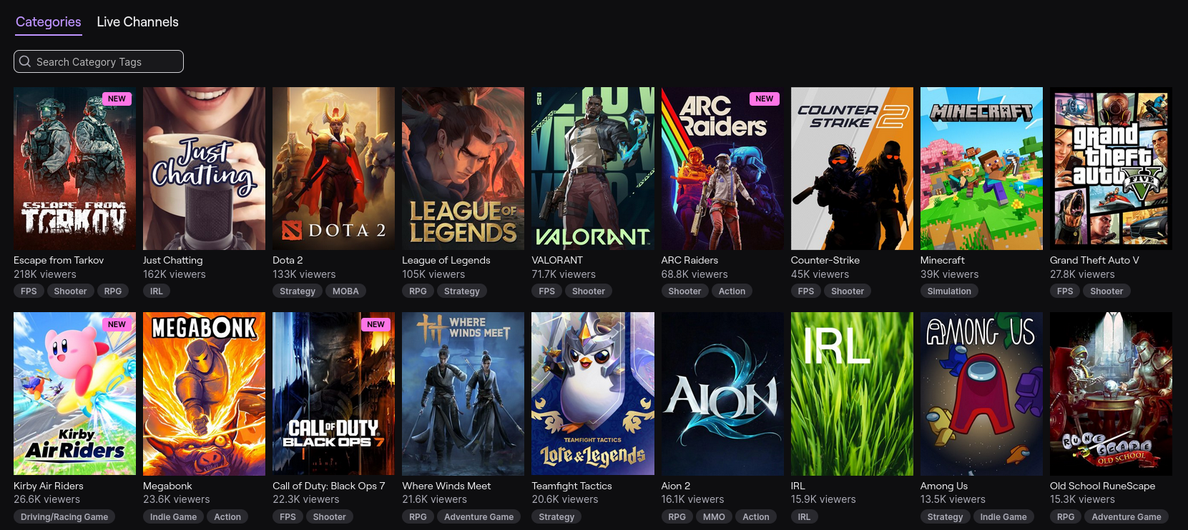1188x530 pixels.
Task: Select Adventure Game tag under Where Winds Meet
Action: coord(478,516)
